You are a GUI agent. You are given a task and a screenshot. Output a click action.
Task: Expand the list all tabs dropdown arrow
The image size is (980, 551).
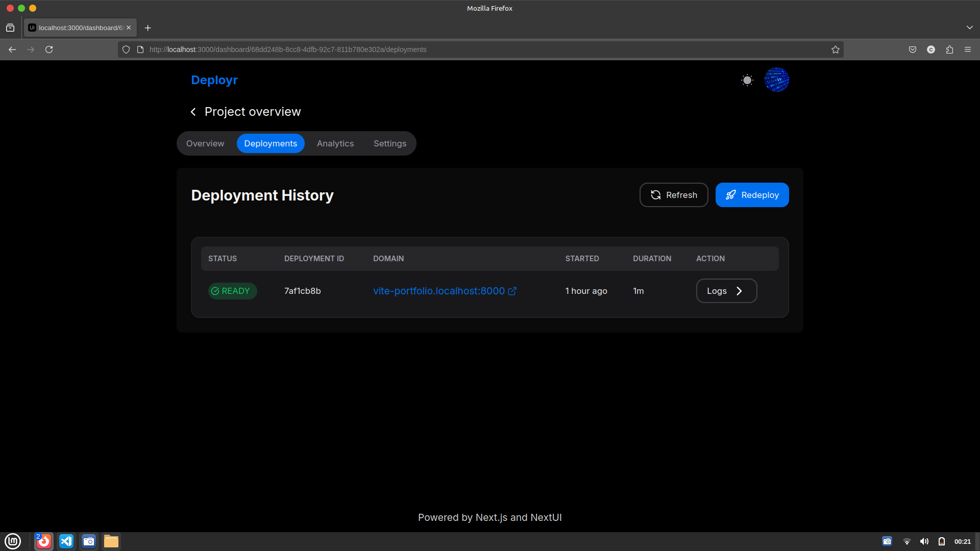click(x=969, y=28)
